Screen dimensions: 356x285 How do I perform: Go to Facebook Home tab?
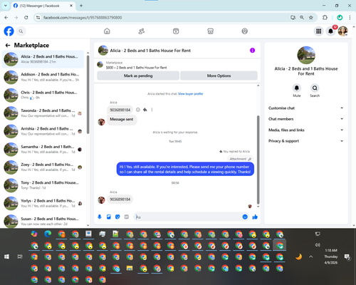[107, 31]
